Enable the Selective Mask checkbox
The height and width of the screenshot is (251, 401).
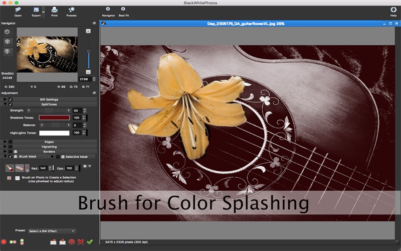58,157
